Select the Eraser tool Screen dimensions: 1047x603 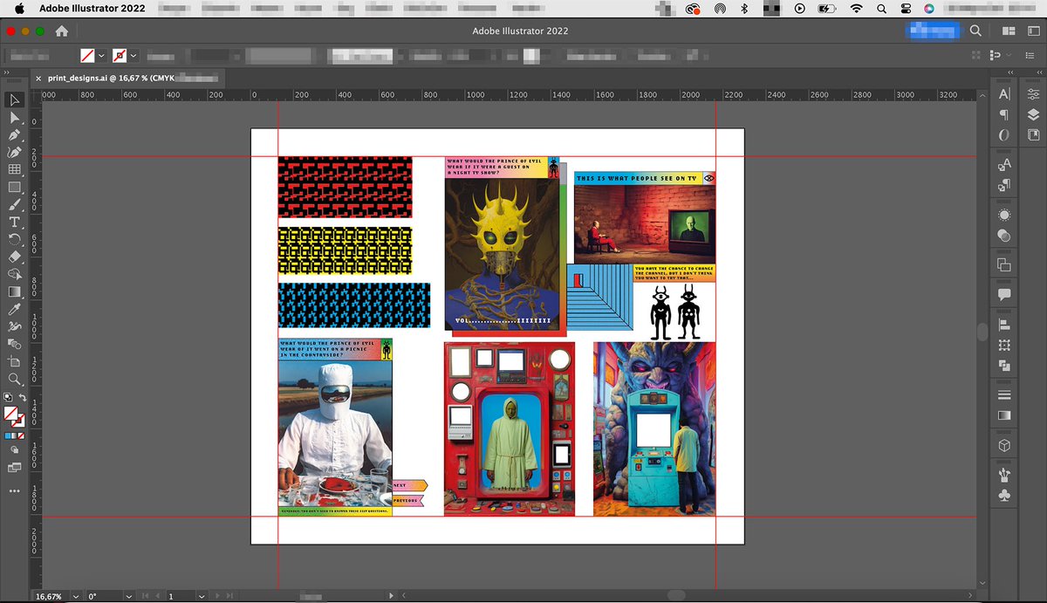[14, 257]
